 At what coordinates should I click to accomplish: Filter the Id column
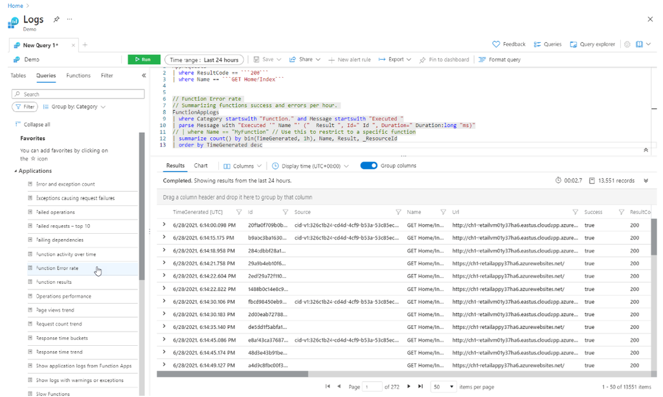pos(286,212)
